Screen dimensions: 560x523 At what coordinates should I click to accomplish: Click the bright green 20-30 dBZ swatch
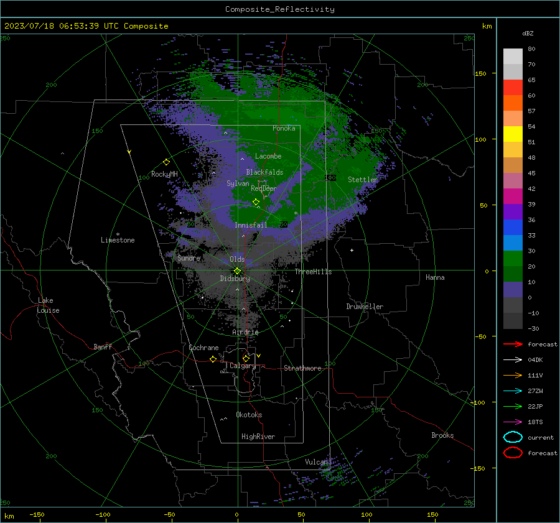tap(513, 259)
